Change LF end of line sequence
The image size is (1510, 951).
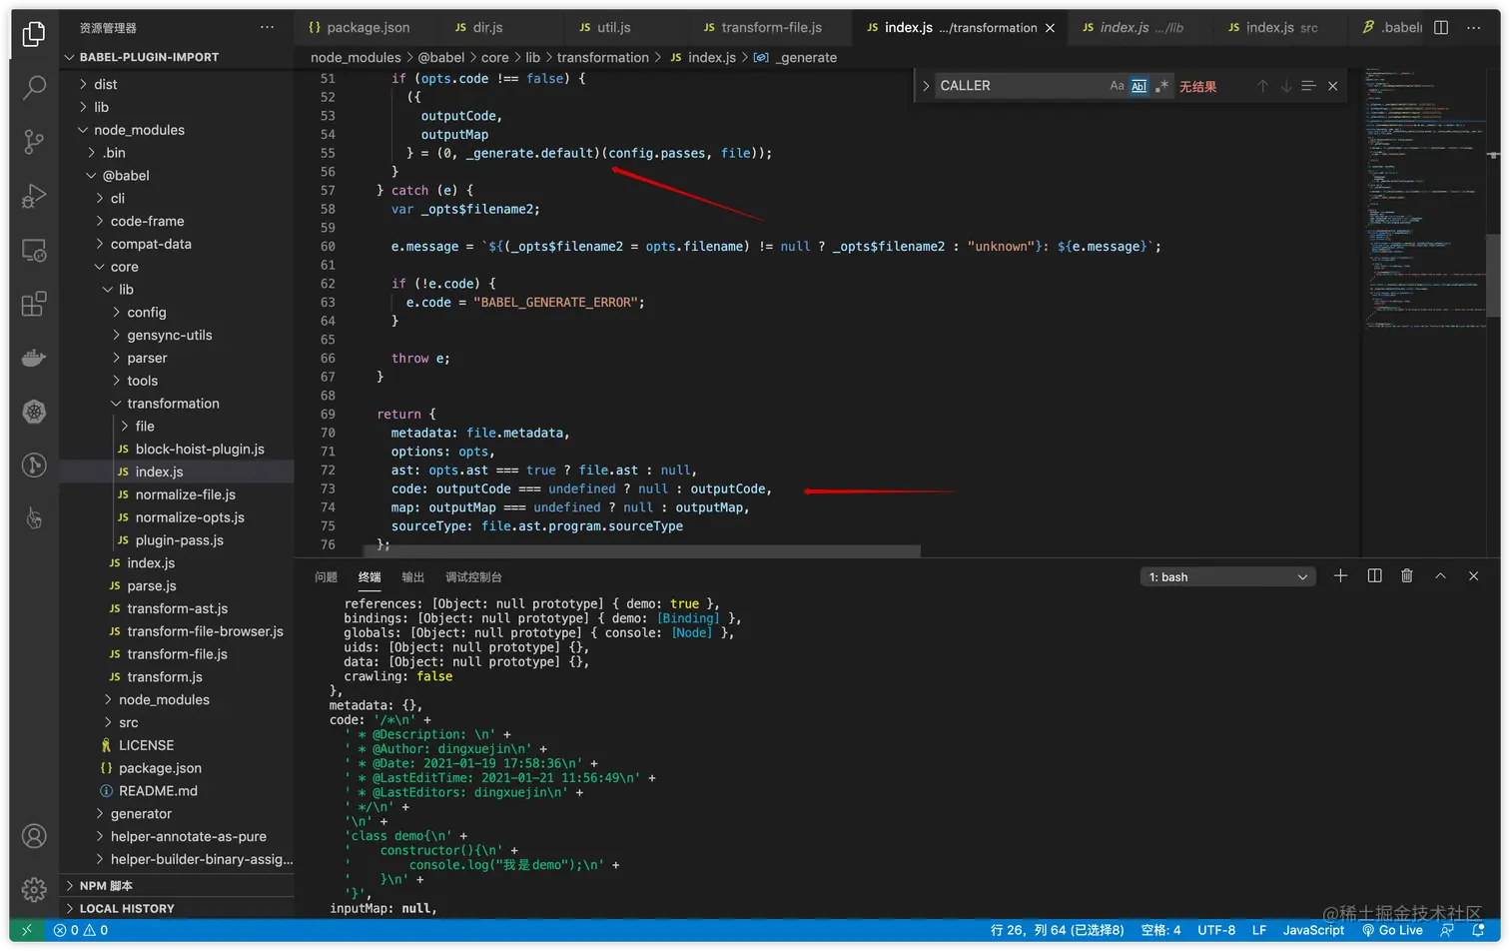1259,930
